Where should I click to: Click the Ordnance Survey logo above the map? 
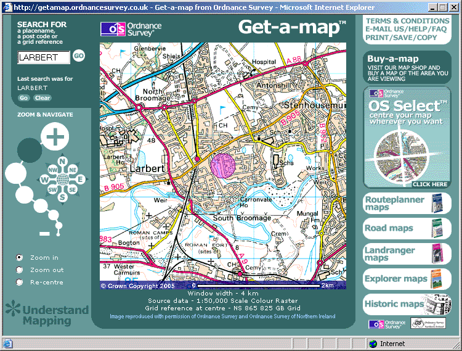(x=131, y=29)
